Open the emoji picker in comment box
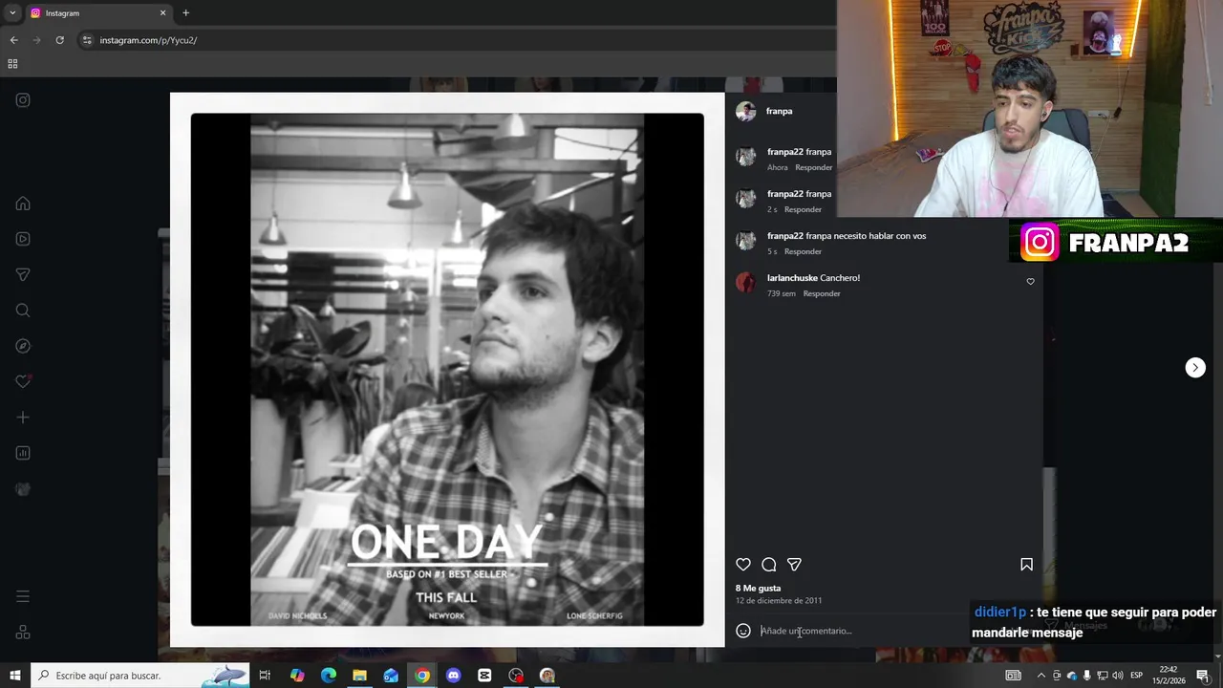The width and height of the screenshot is (1223, 688). pos(743,631)
